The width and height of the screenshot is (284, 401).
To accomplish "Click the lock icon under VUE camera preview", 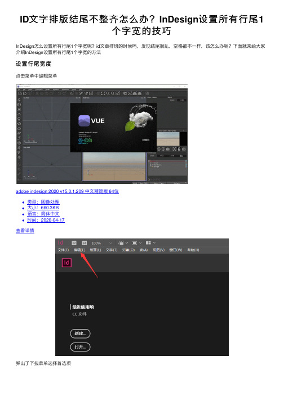I will tap(179, 149).
